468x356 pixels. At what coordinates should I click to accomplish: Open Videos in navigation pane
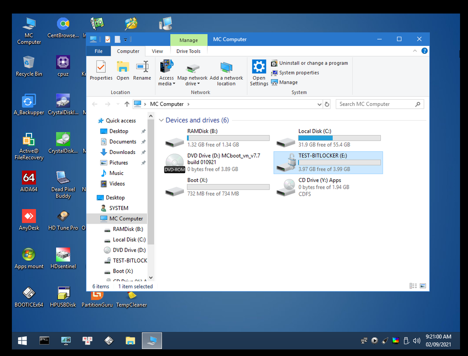pyautogui.click(x=117, y=184)
